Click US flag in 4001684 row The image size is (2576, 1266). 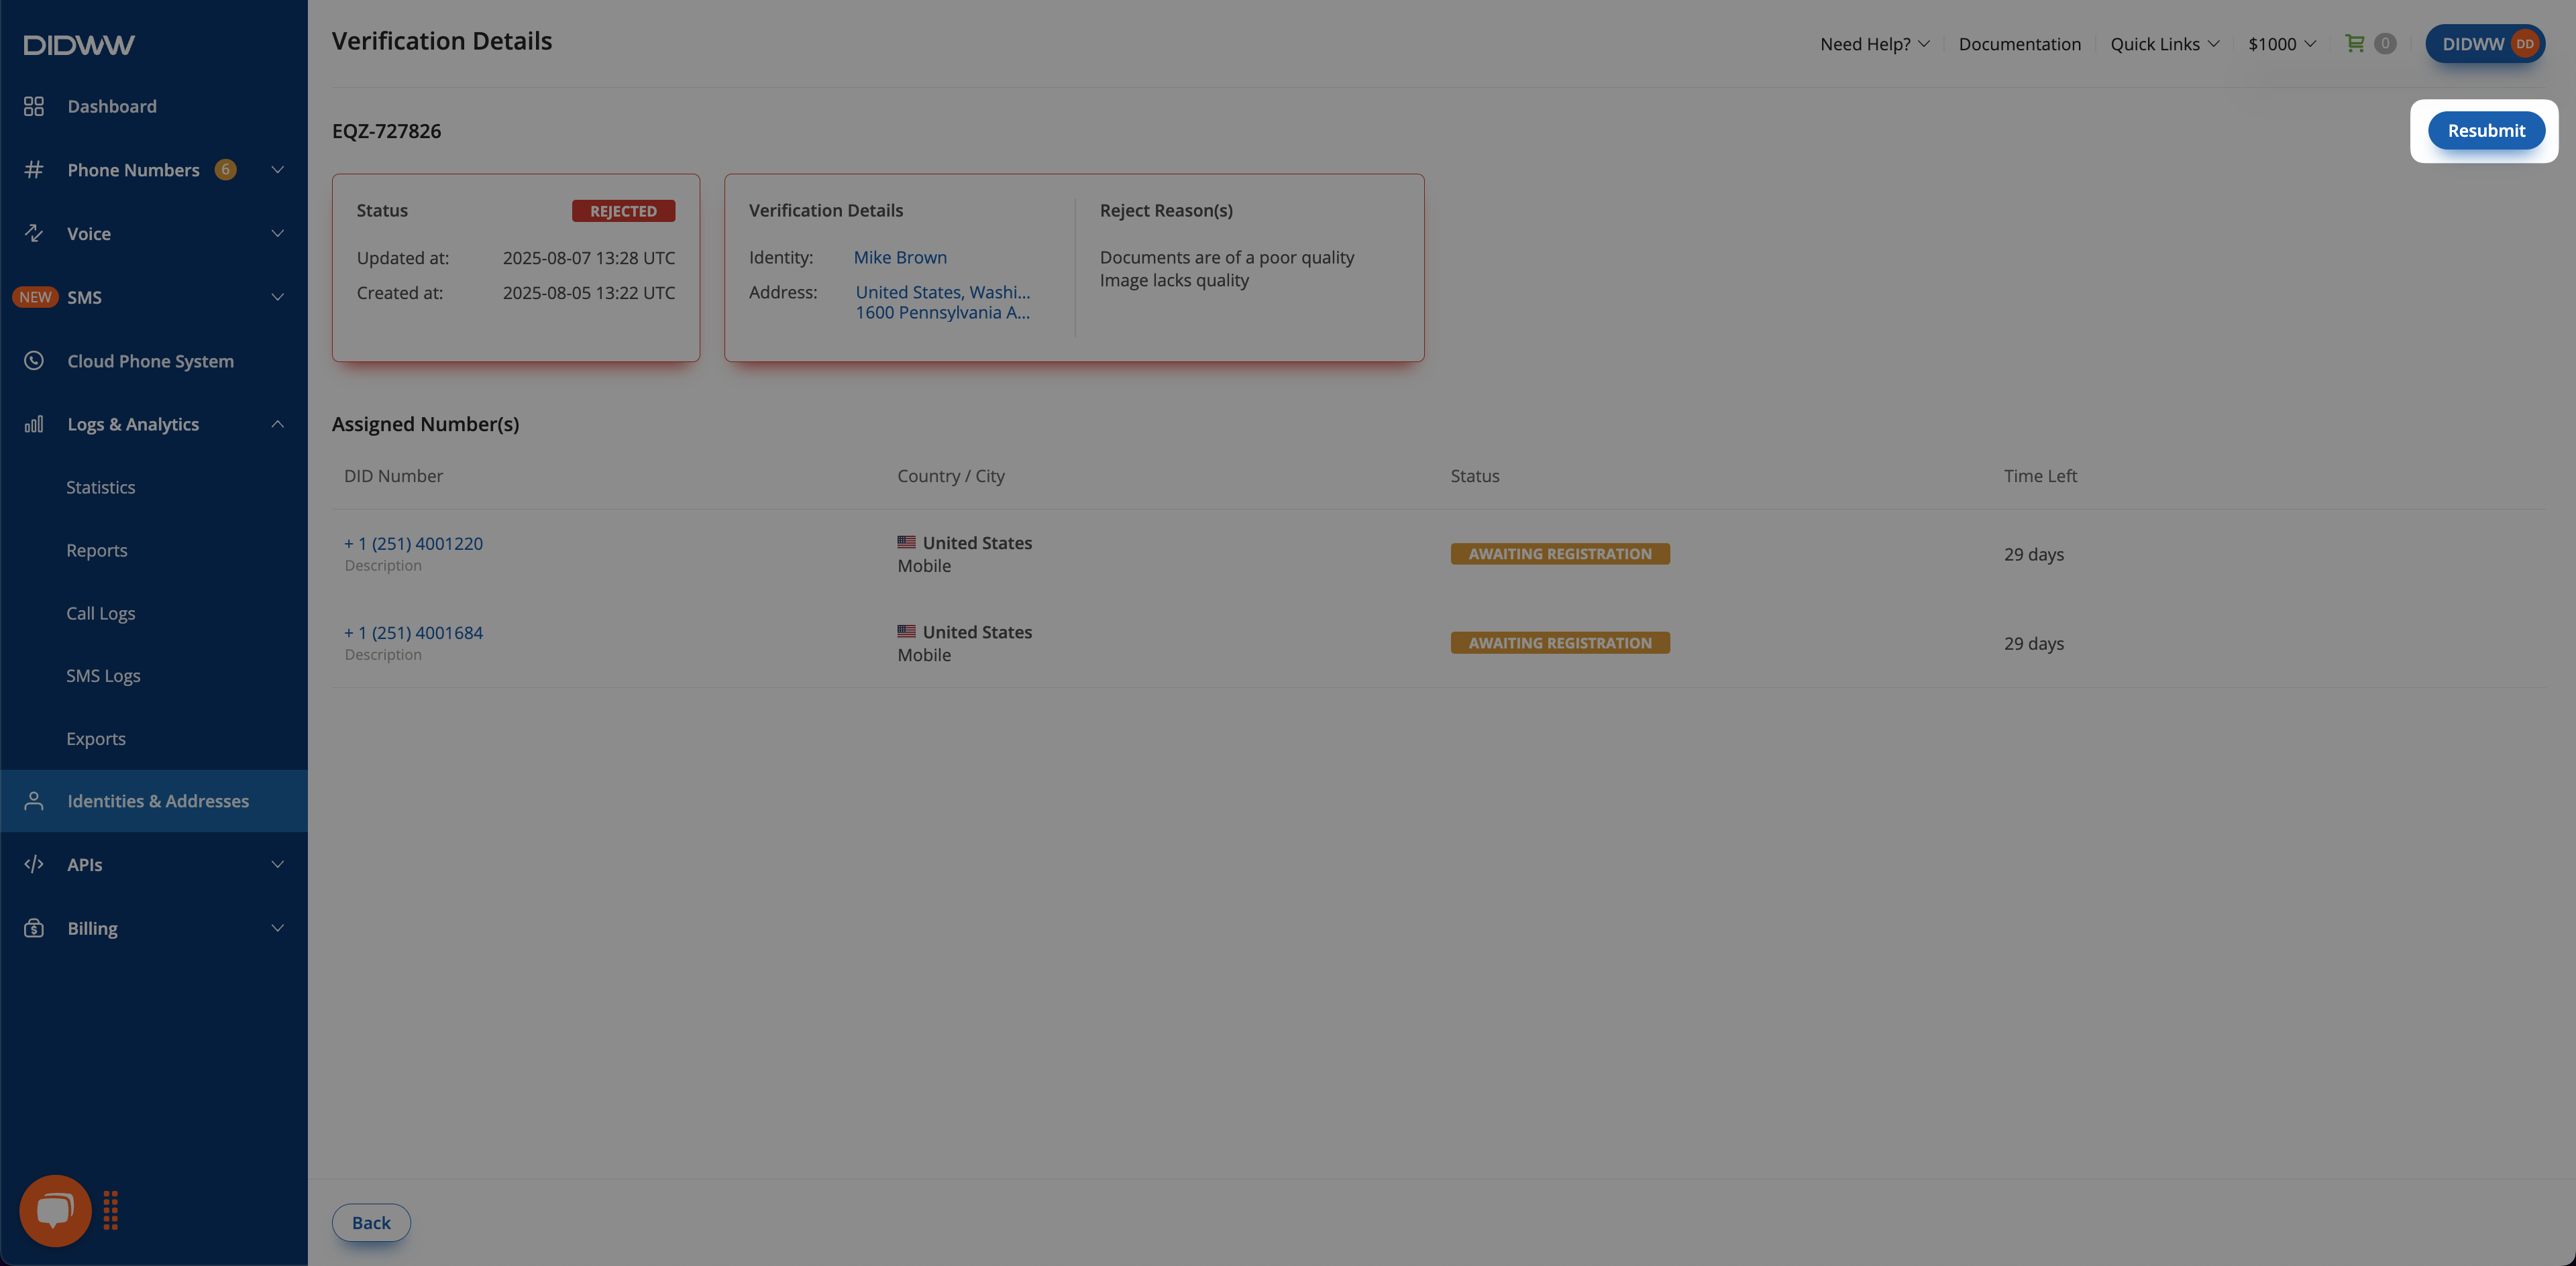click(906, 630)
